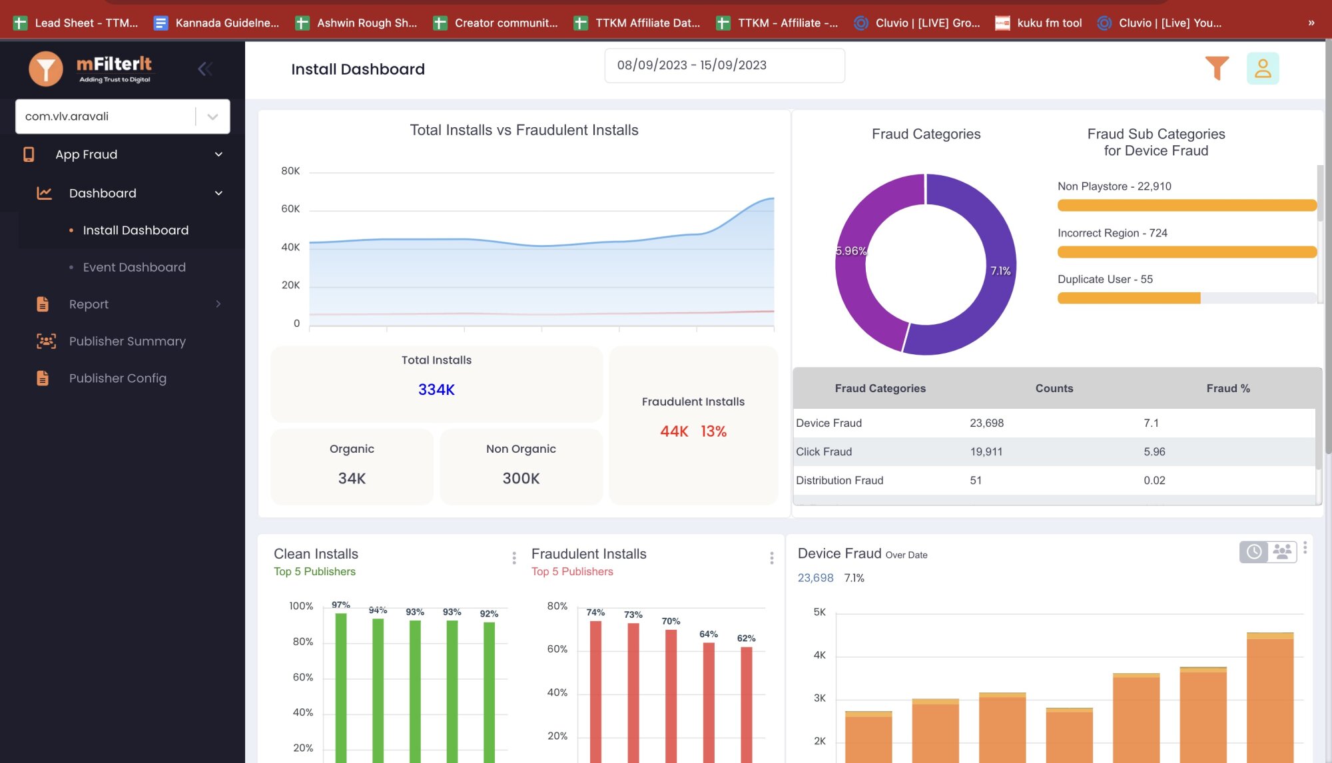Click the red 13% fraud percentage
Screen dimensions: 1332x763
[x=713, y=431]
